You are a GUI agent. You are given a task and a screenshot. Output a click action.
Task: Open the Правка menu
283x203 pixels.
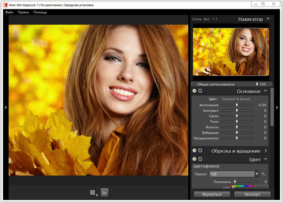click(x=23, y=12)
